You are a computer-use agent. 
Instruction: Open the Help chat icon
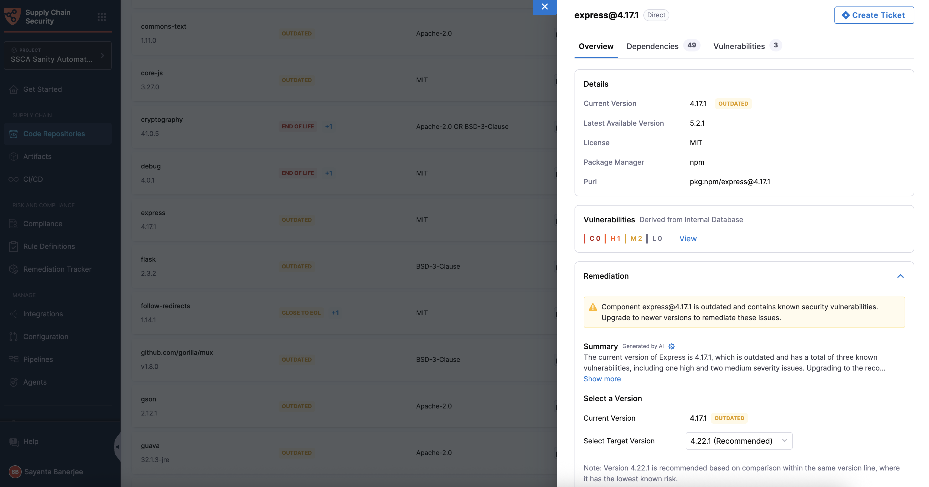(14, 441)
